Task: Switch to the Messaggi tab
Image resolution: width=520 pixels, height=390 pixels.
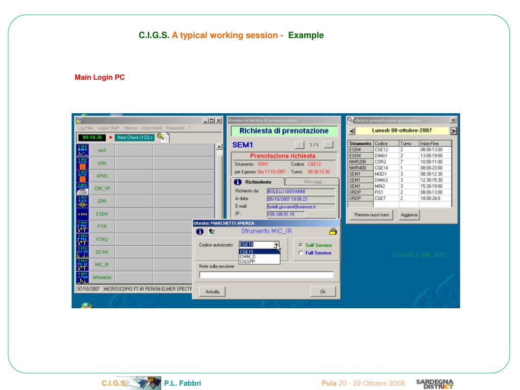Action: tap(313, 182)
